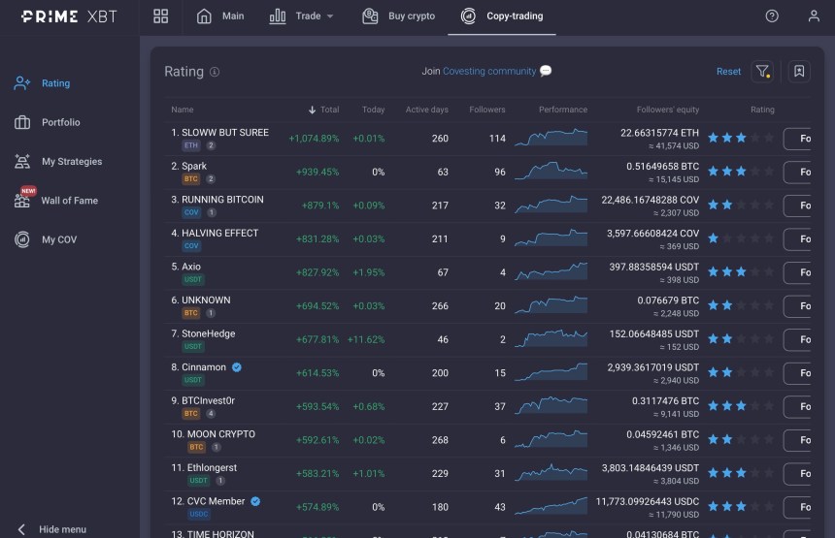This screenshot has width=835, height=538.
Task: Sort by Active days column
Action: pyautogui.click(x=426, y=110)
